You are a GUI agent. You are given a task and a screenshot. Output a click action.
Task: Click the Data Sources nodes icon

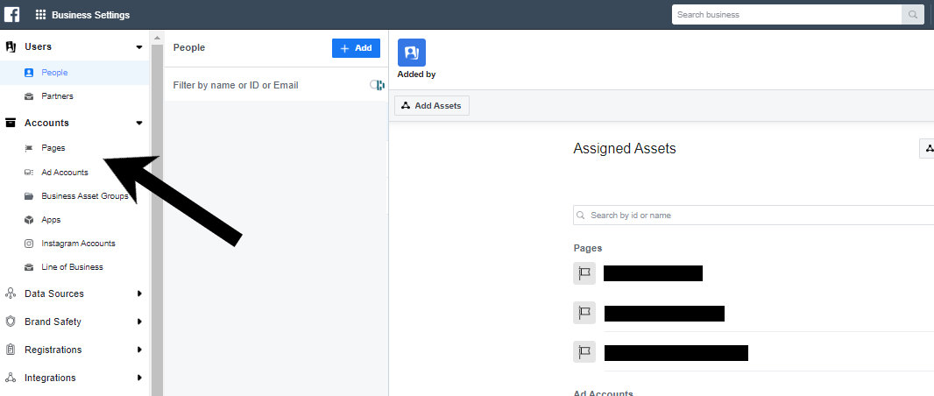click(11, 293)
